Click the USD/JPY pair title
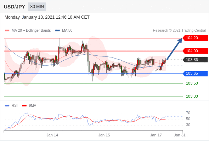This screenshot has height=141, width=209. pos(15,7)
